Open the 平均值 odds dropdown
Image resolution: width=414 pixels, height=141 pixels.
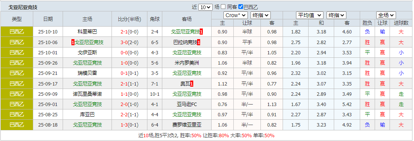pyautogui.click(x=309, y=15)
